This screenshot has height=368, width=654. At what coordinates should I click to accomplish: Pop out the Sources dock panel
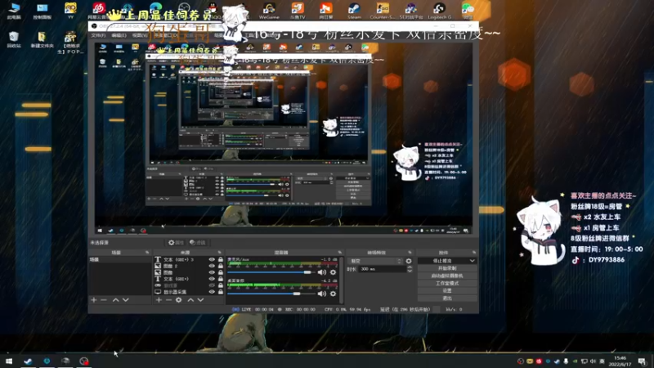[x=220, y=253]
